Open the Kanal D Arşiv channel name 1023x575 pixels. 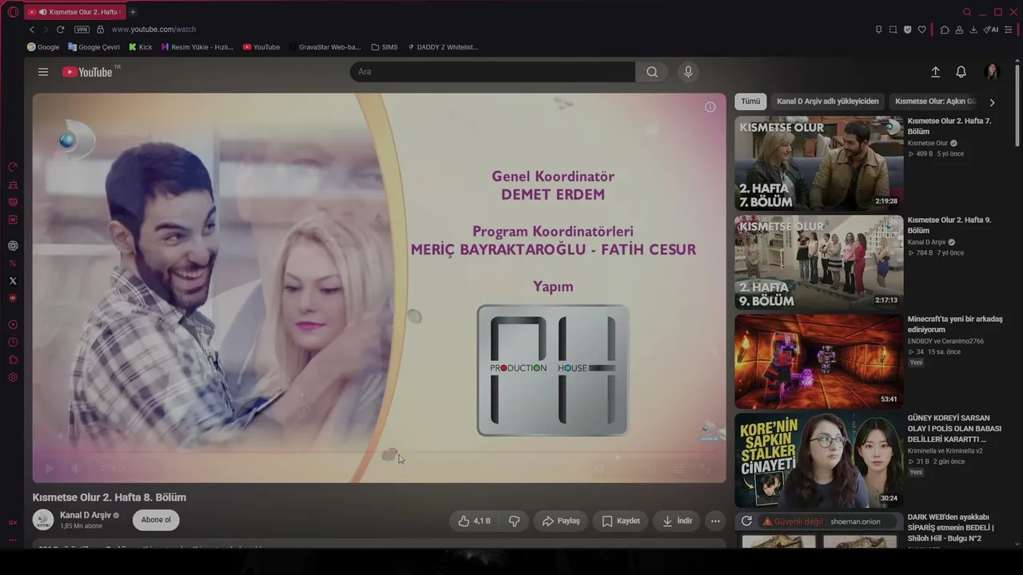coord(86,515)
